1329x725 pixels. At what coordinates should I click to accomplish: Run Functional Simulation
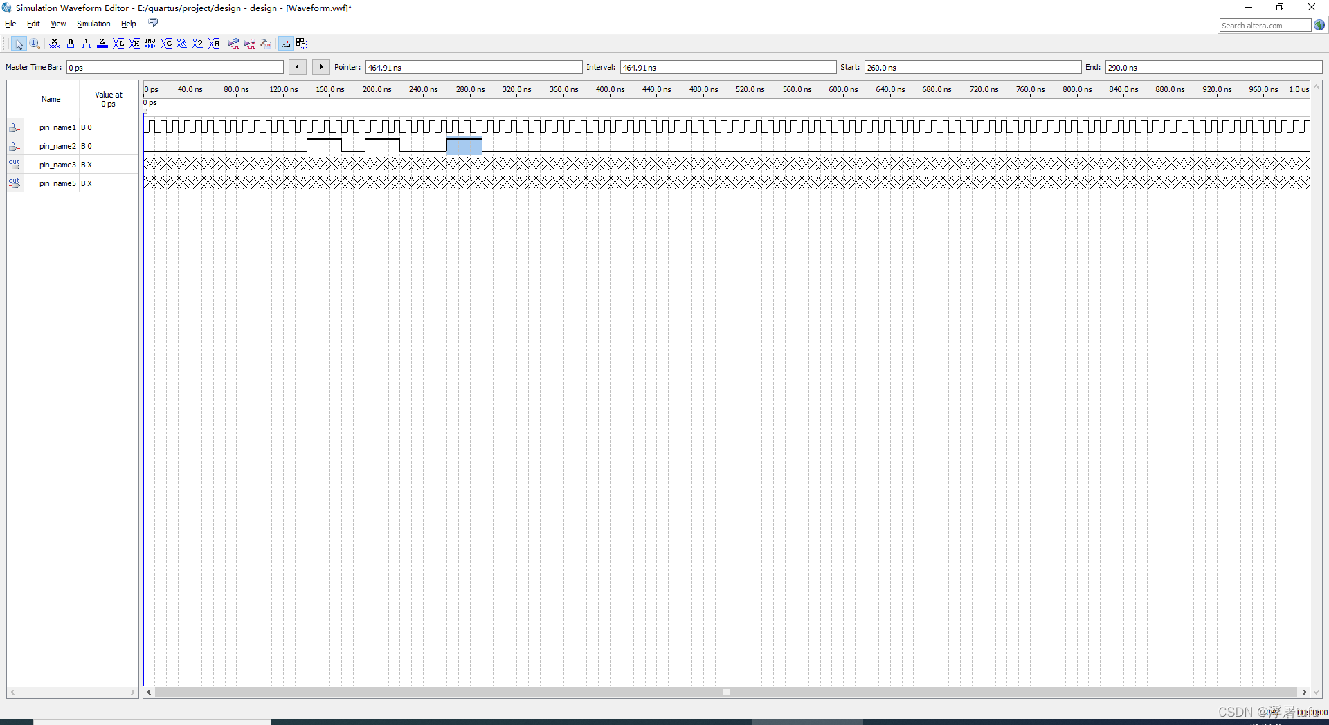point(234,44)
